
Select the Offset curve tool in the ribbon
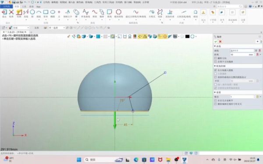pyautogui.click(x=102, y=12)
